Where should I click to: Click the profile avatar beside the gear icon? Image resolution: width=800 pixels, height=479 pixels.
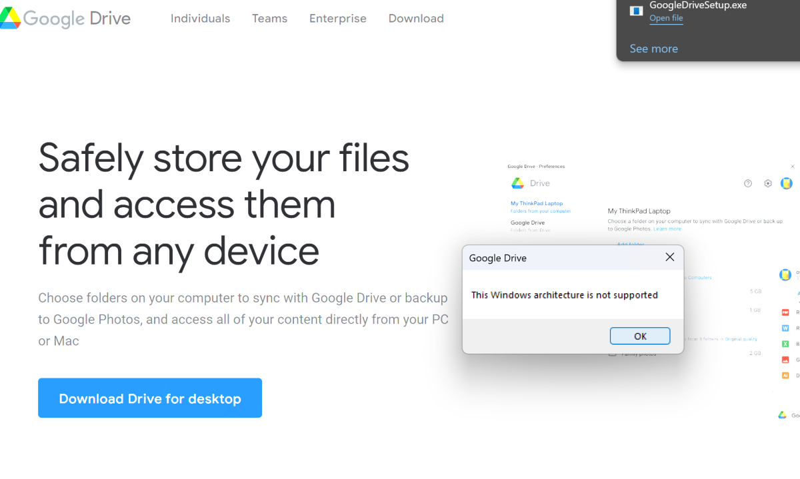pyautogui.click(x=787, y=183)
